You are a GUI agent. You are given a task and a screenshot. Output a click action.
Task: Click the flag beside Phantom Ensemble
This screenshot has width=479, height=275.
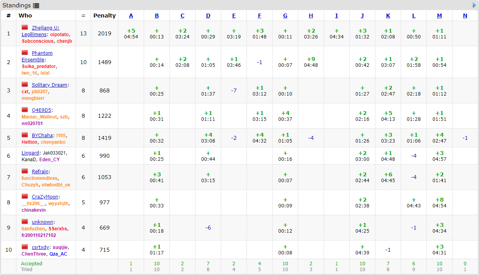tap(25, 52)
